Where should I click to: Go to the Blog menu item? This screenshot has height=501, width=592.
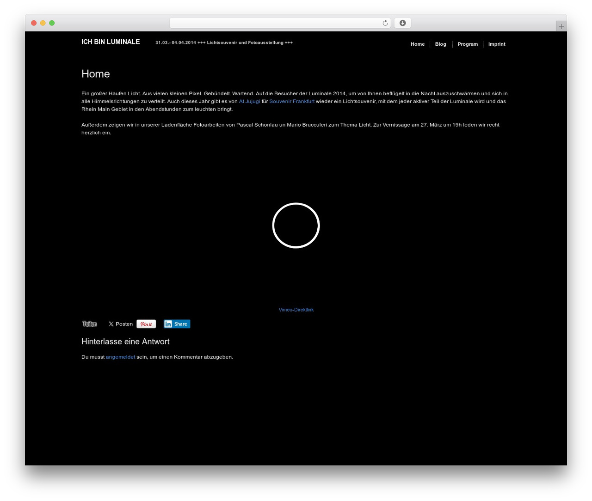coord(441,44)
